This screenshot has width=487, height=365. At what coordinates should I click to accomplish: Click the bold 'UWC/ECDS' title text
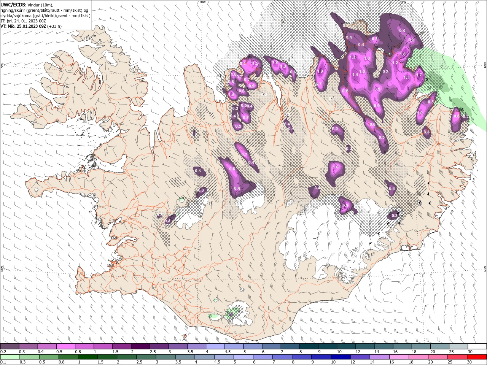(13, 5)
